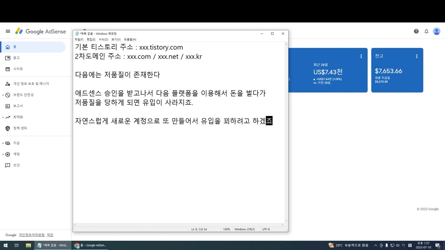The width and height of the screenshot is (445, 250).
Task: Open the volume speaker tray icon
Action: pos(397,245)
